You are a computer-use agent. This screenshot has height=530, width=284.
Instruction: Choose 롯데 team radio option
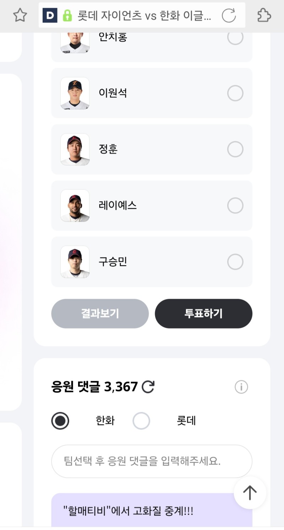141,421
